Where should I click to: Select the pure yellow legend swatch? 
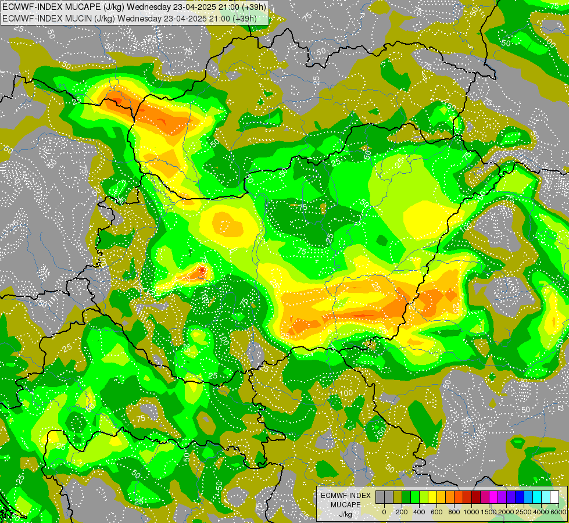pyautogui.click(x=432, y=497)
